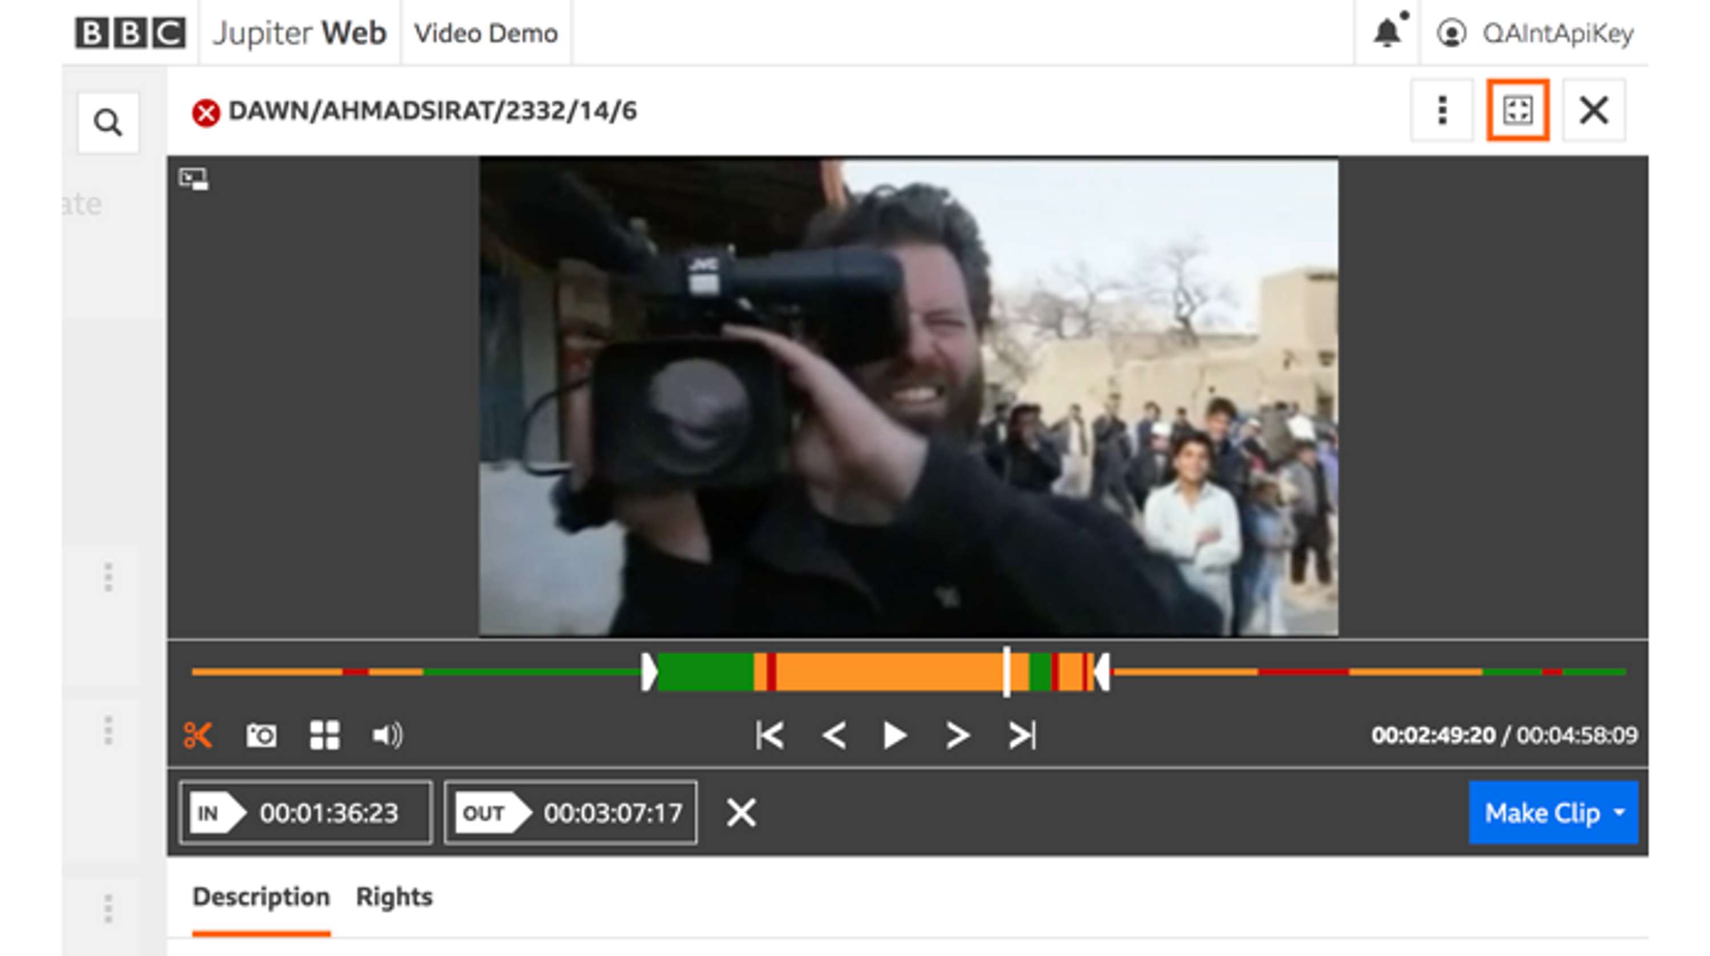The height and width of the screenshot is (956, 1710).
Task: Click the video preview frame
Action: tap(908, 397)
